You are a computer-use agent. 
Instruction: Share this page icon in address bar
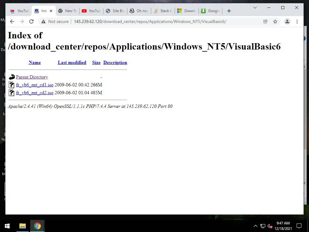[266, 21]
